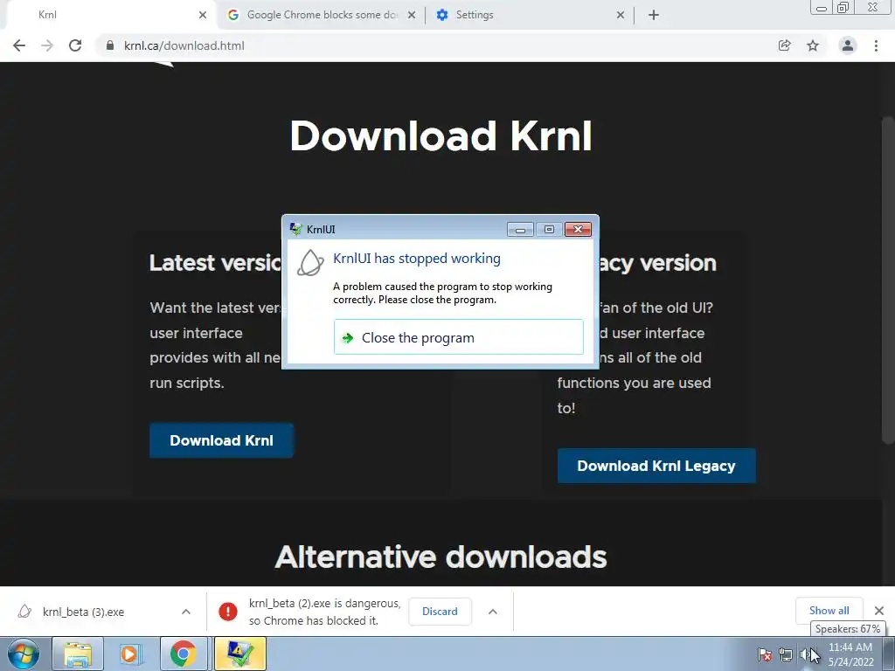The height and width of the screenshot is (671, 895).
Task: Click the KrnlUI error taskbar item
Action: click(x=240, y=654)
